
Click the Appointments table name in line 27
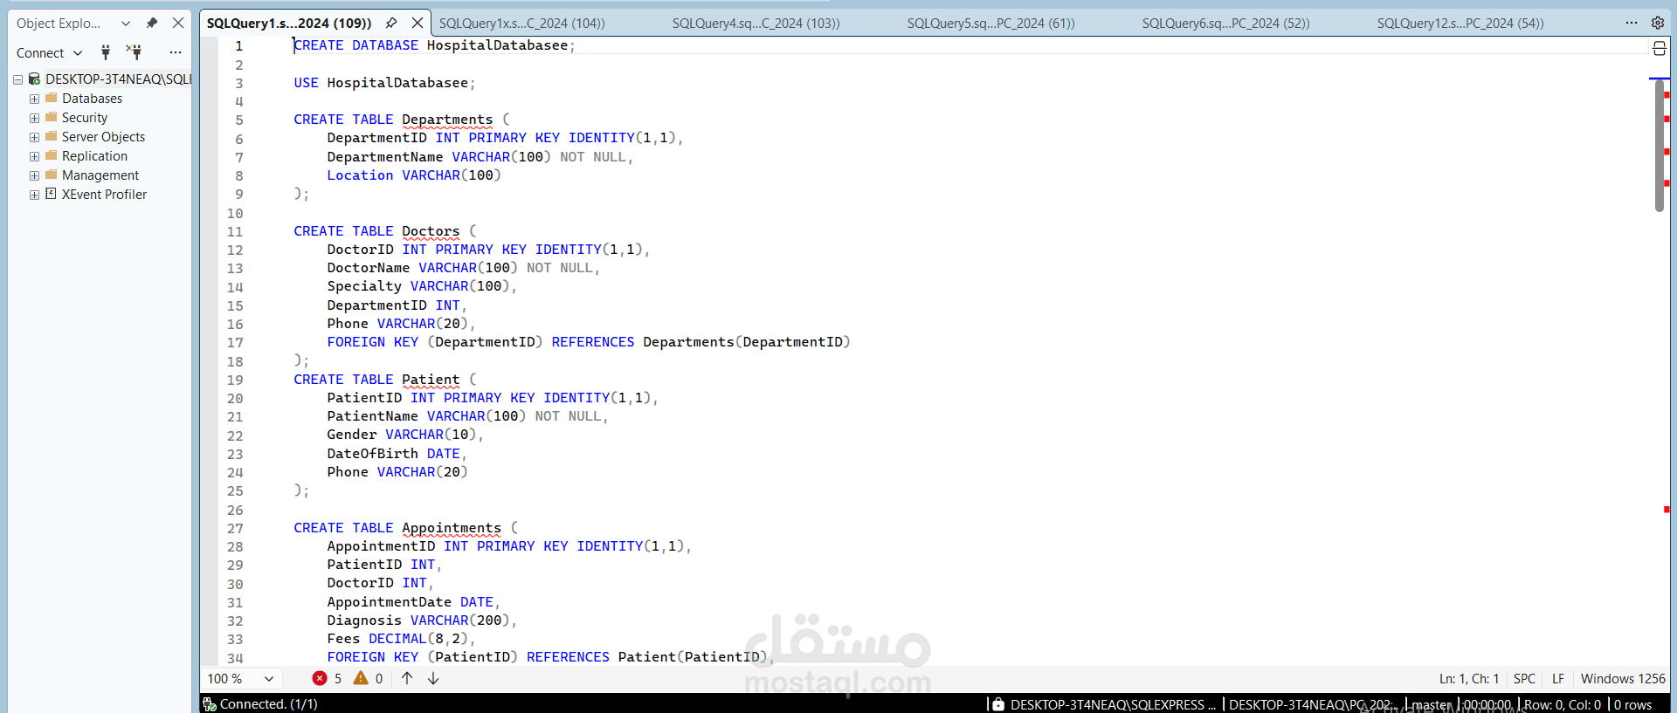(x=452, y=528)
